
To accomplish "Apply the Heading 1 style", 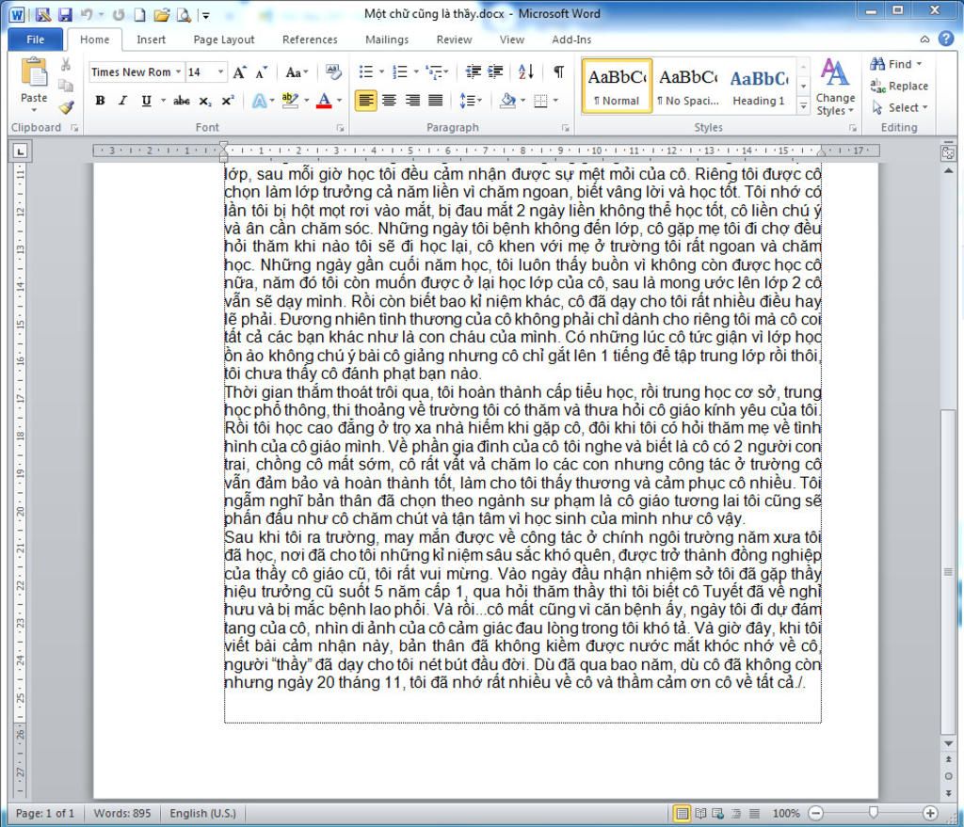I will click(x=760, y=86).
